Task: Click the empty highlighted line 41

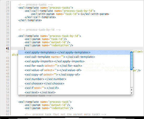Action: pos(77,48)
